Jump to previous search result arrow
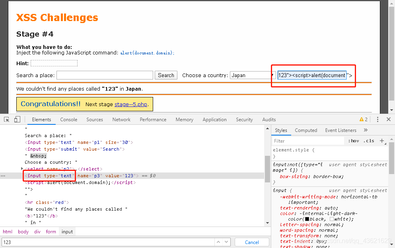Screen dimensions: 395x248 [x=218, y=242]
